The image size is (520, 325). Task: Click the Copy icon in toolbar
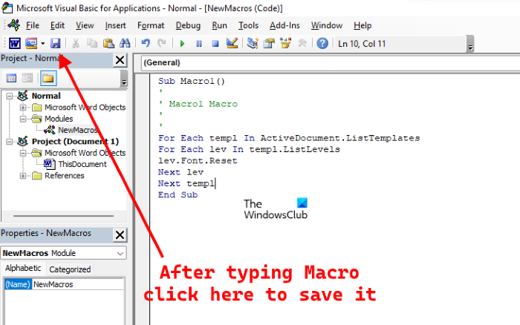tap(92, 43)
